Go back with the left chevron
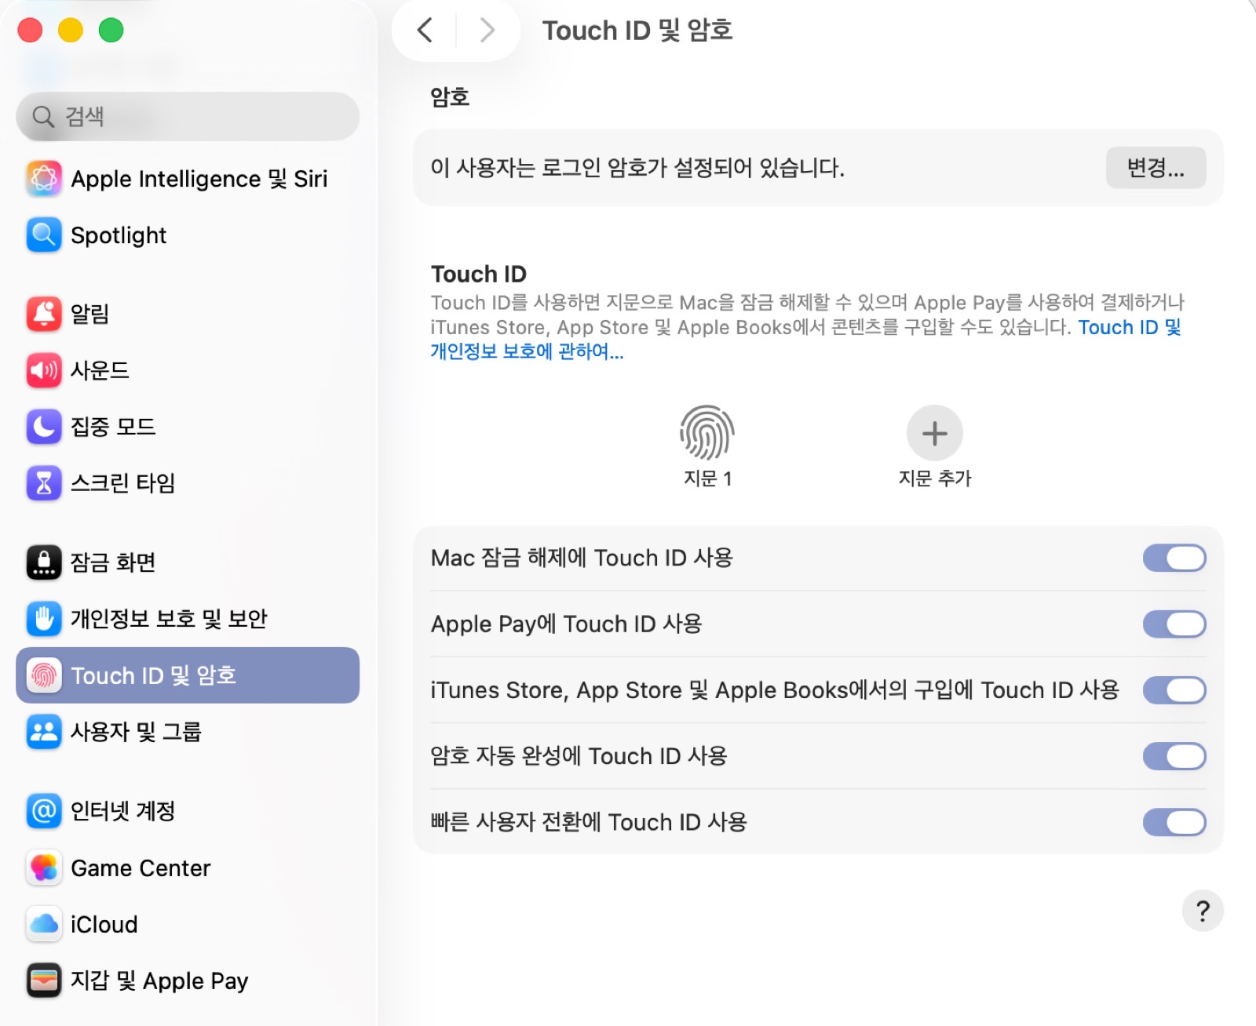The height and width of the screenshot is (1026, 1256). click(425, 31)
